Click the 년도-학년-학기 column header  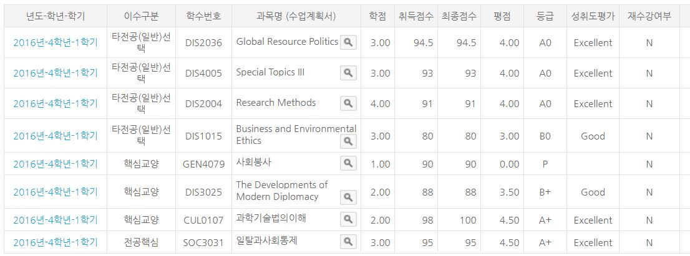click(x=56, y=17)
